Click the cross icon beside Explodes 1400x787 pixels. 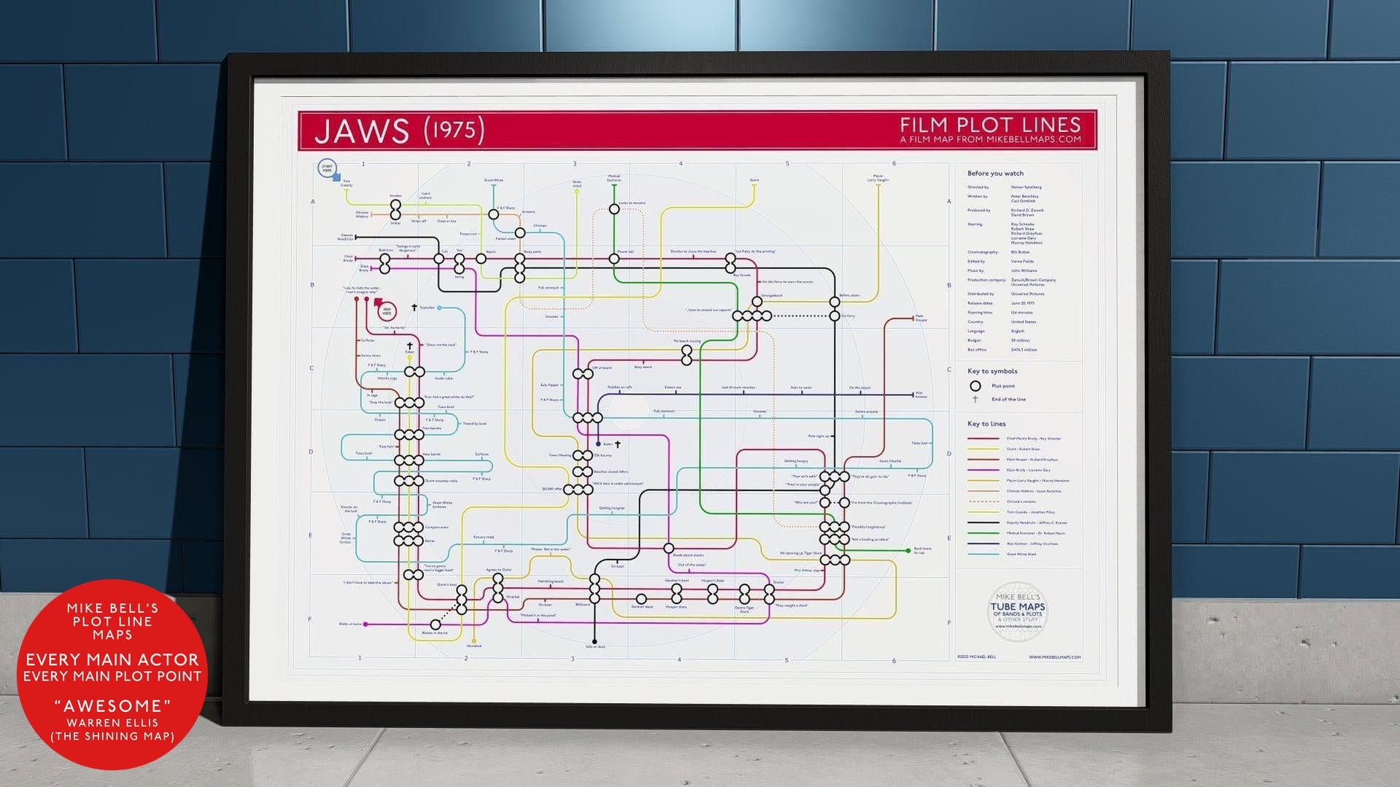pos(414,308)
